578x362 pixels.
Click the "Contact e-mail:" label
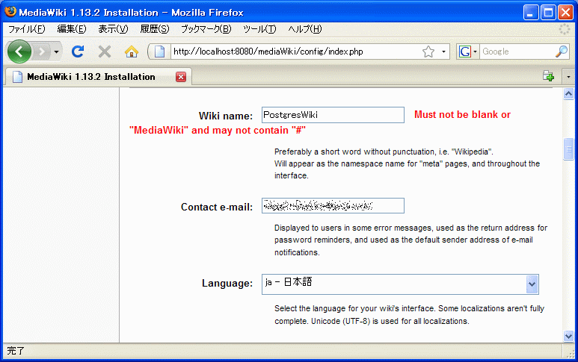point(217,207)
